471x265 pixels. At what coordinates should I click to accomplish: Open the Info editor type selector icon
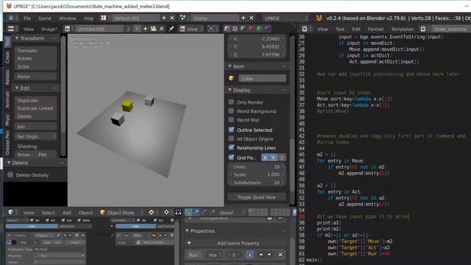pos(11,18)
